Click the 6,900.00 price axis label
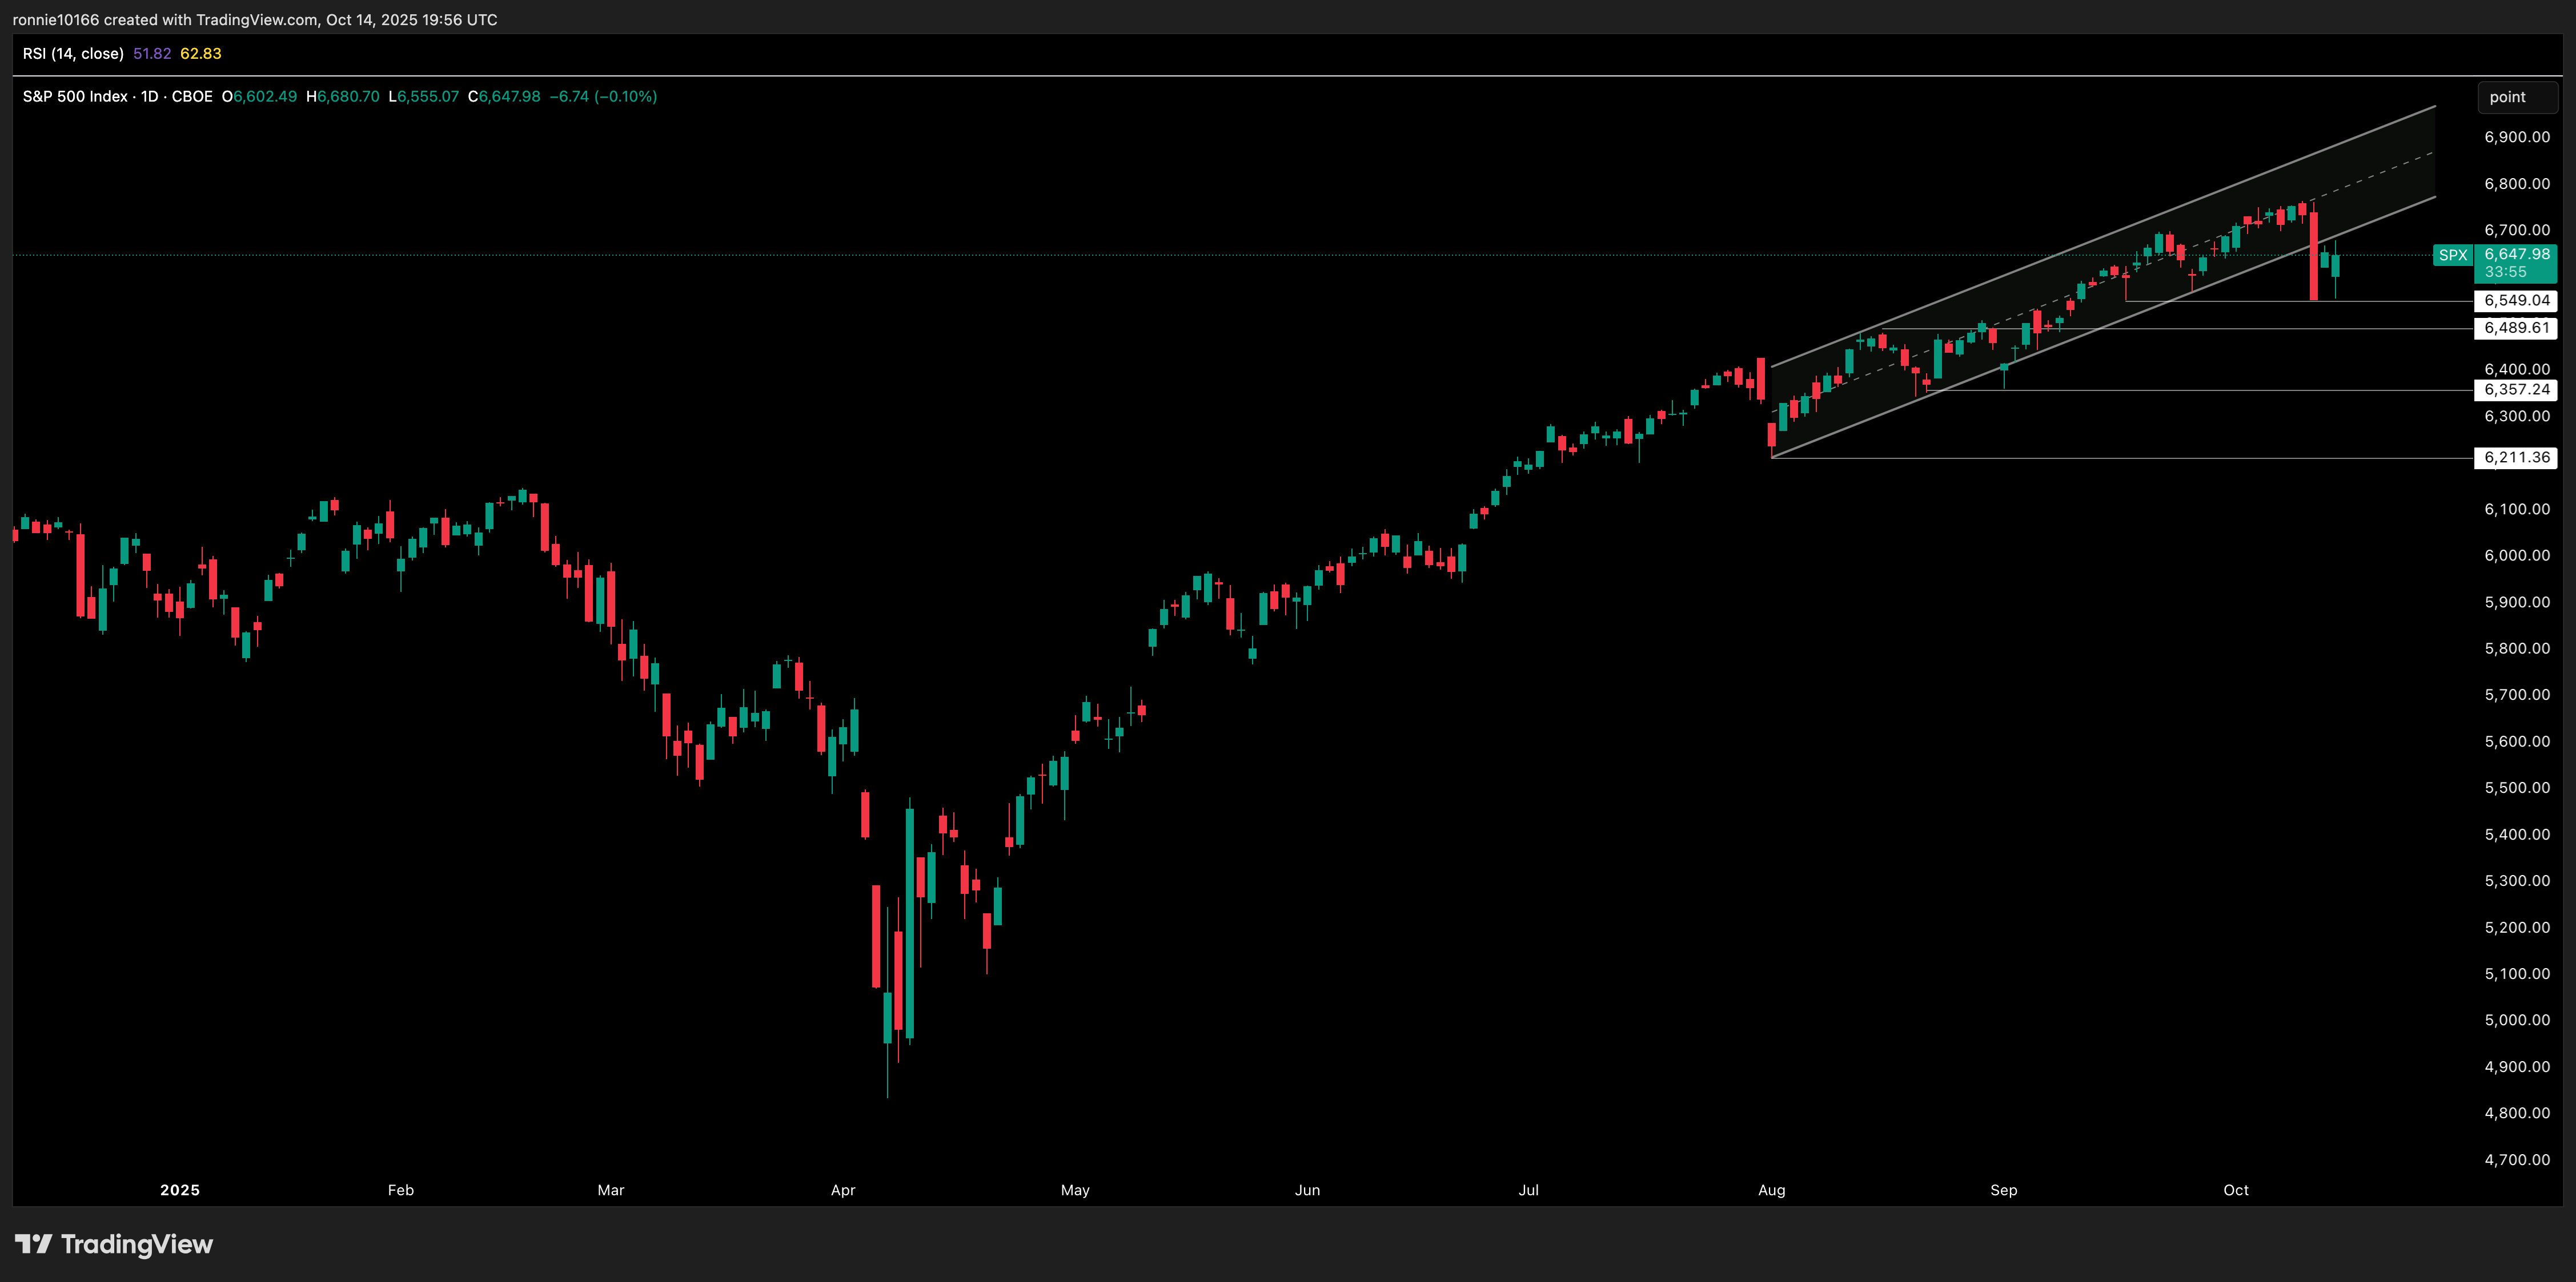 (x=2516, y=137)
